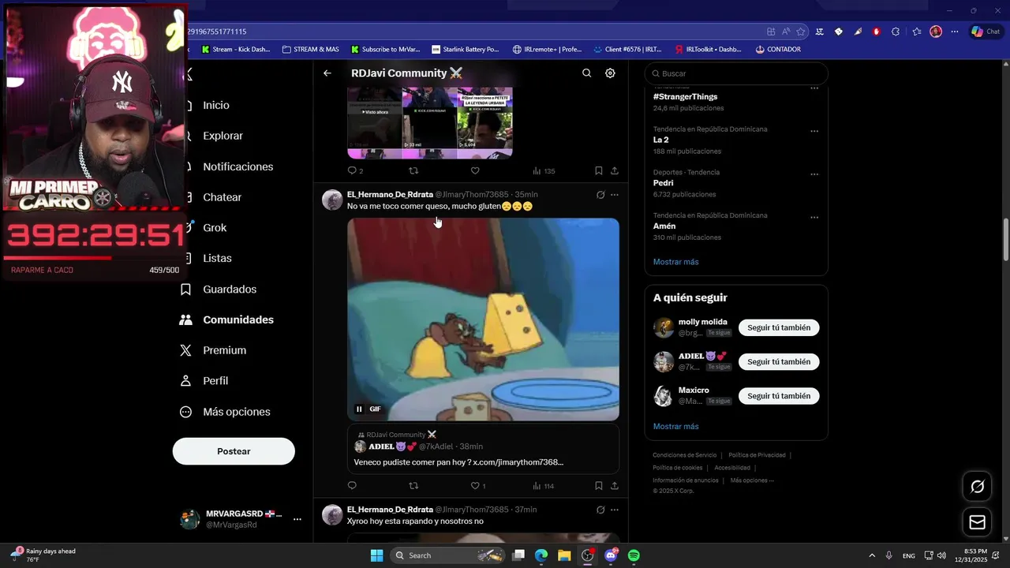Click Mostrar más under A quién seguir
Image resolution: width=1010 pixels, height=568 pixels.
675,427
